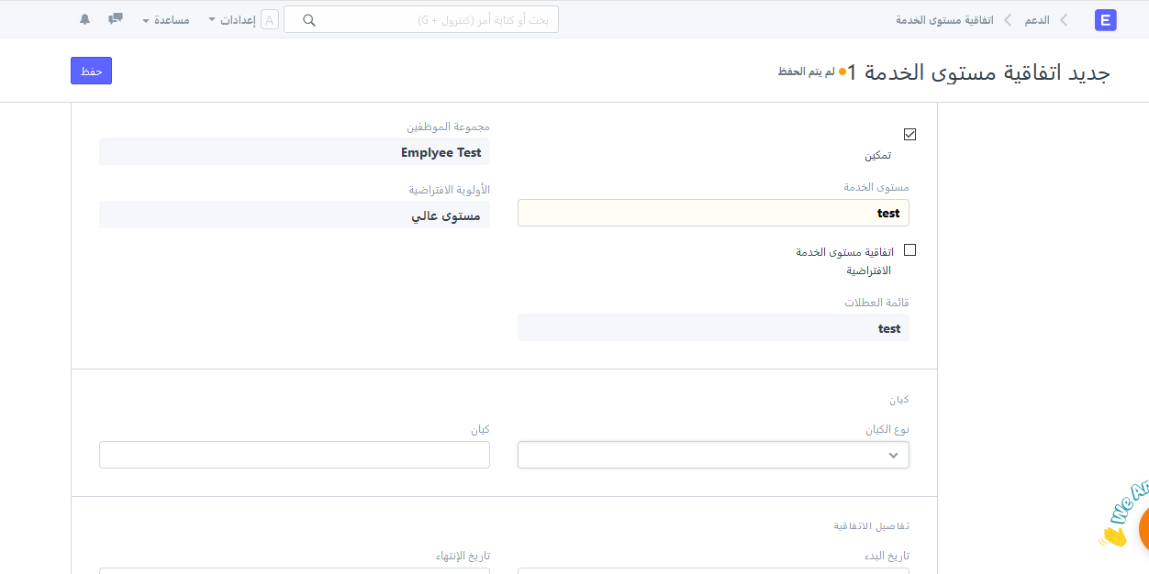Click the search magnifier icon
Image resolution: width=1149 pixels, height=574 pixels.
[x=309, y=20]
